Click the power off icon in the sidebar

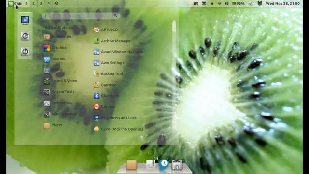[25, 52]
